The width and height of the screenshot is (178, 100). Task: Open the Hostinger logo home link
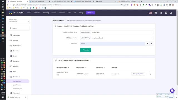[x=16, y=13]
